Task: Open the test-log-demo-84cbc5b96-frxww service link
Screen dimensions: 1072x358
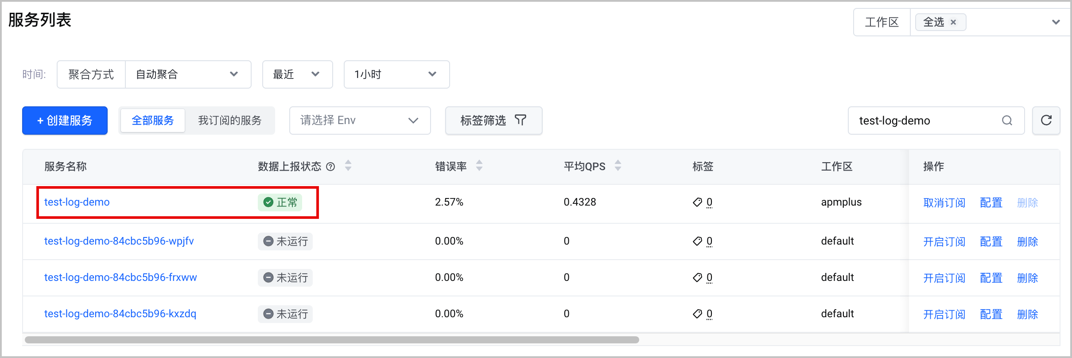Action: click(x=120, y=277)
